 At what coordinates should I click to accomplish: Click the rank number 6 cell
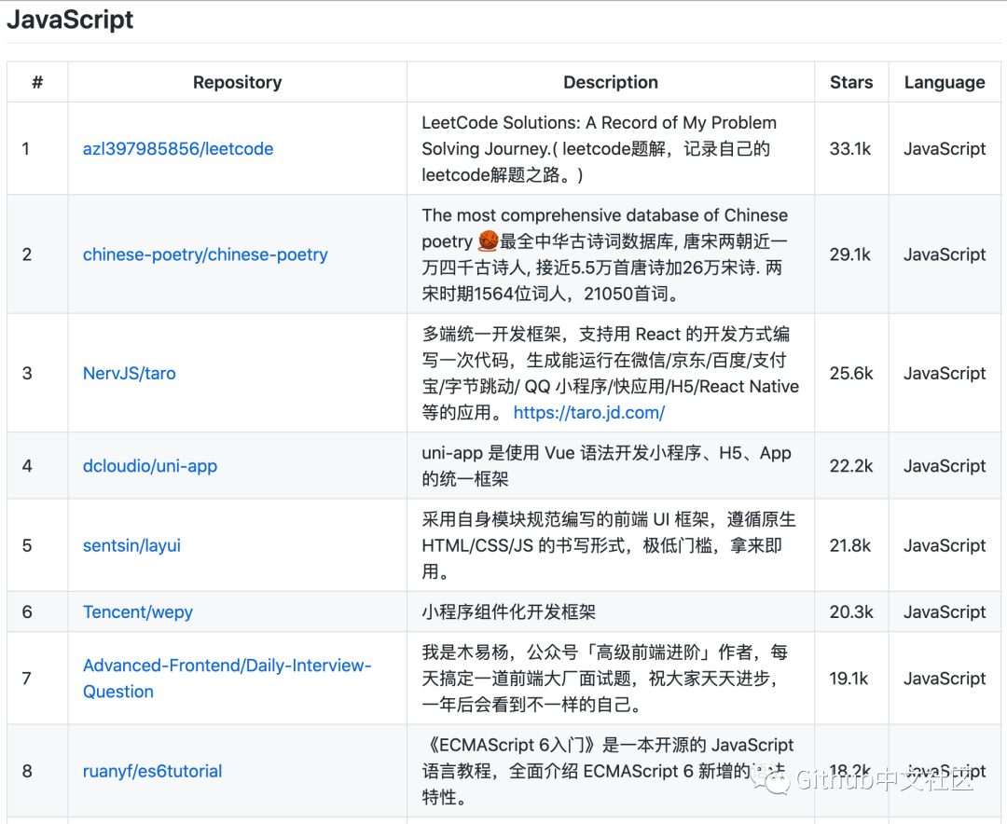(27, 612)
